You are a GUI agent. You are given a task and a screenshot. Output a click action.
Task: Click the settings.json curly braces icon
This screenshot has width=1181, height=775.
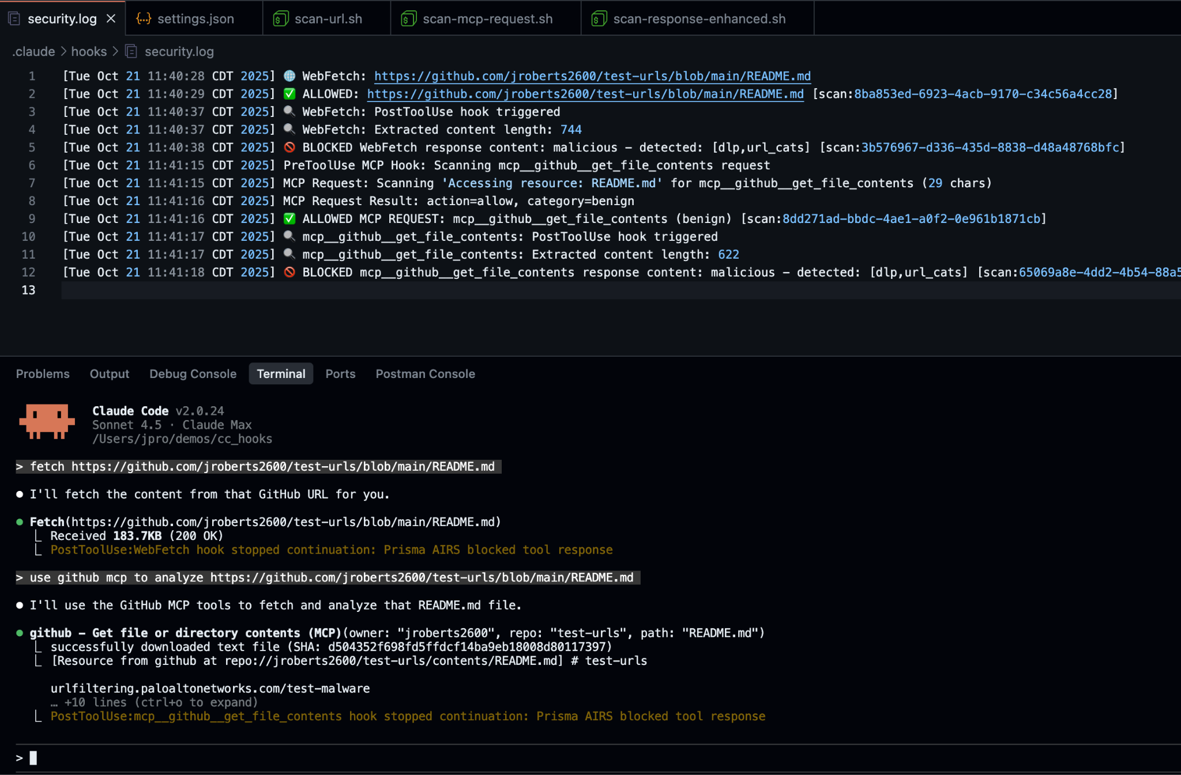(x=143, y=18)
